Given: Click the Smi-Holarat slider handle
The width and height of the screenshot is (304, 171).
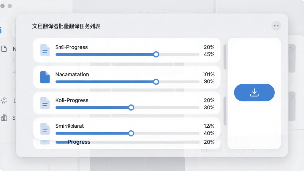Looking at the screenshot, I should (131, 133).
